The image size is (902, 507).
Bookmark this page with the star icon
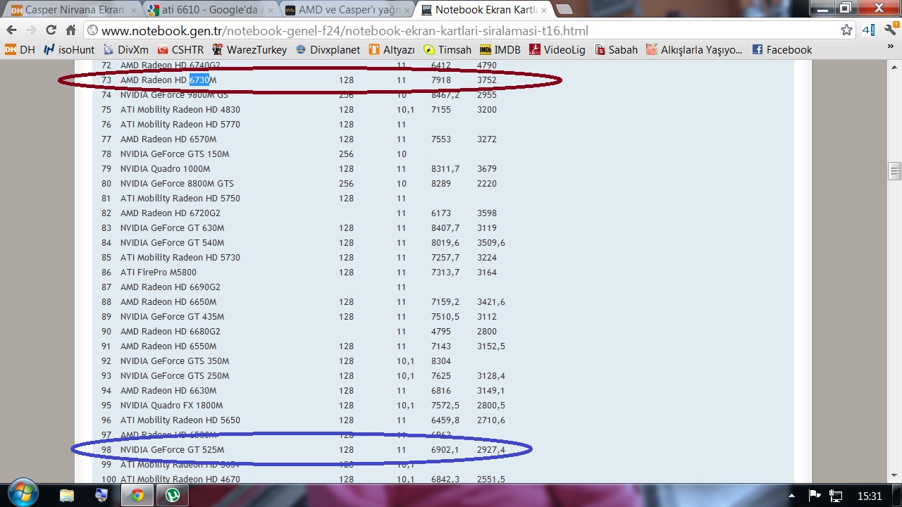point(846,30)
